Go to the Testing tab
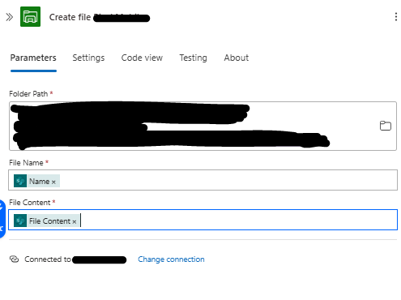 (194, 58)
